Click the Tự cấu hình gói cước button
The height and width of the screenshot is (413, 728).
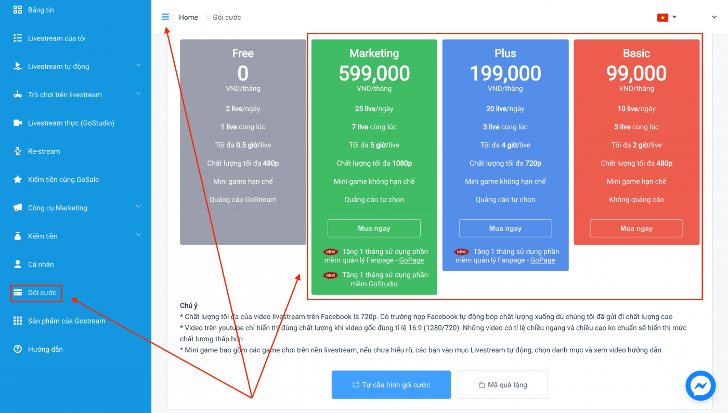(391, 385)
